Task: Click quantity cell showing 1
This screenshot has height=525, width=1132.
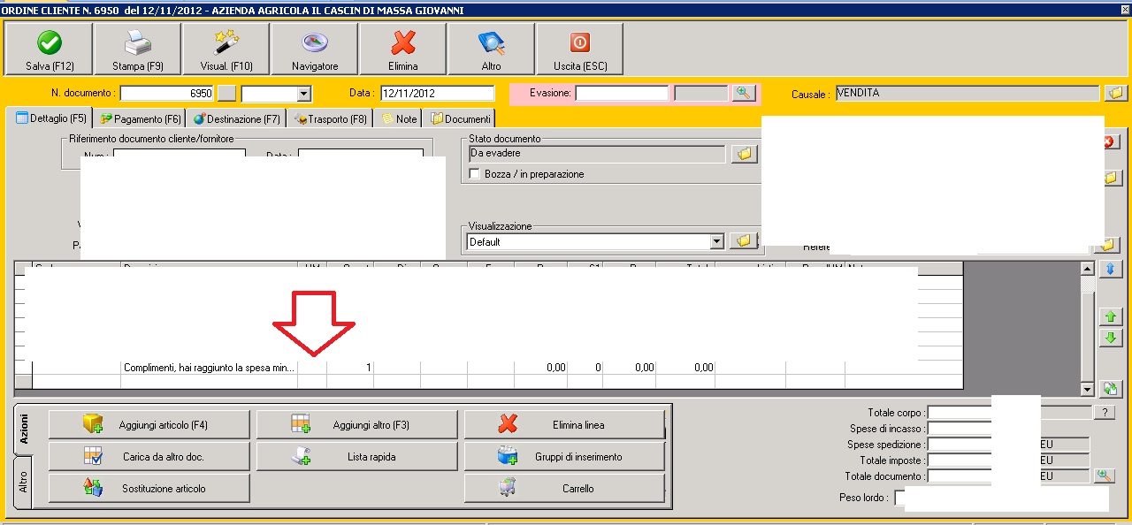Action: pyautogui.click(x=350, y=368)
